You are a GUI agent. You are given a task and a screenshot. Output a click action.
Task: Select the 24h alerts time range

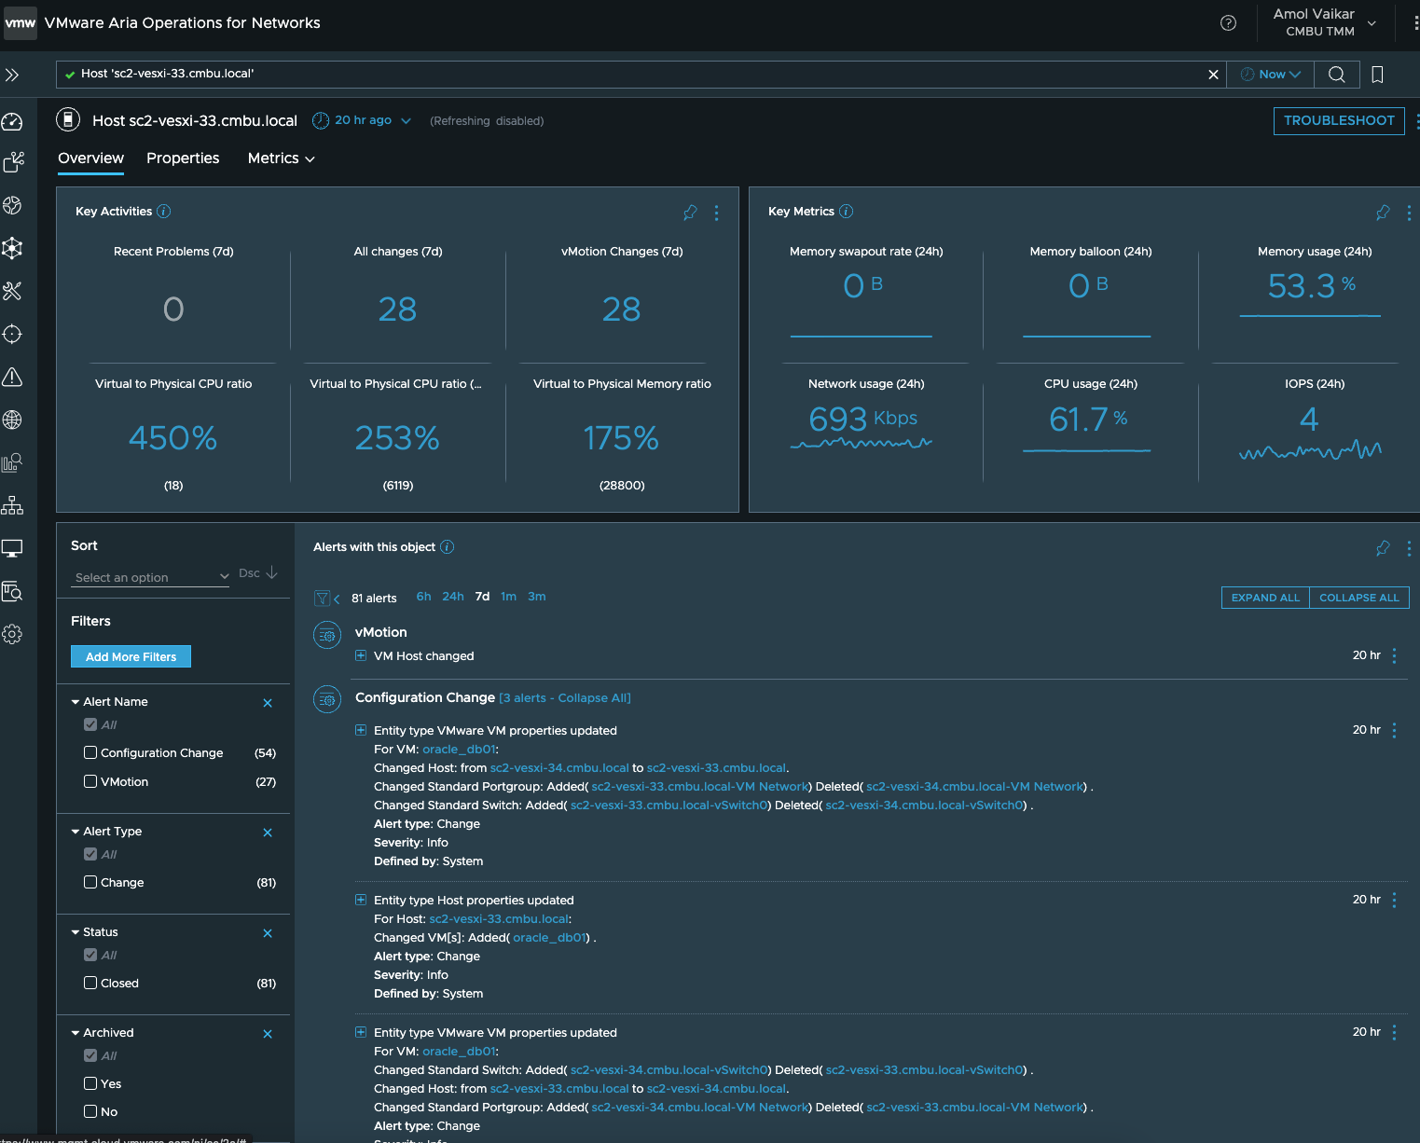[x=453, y=597]
